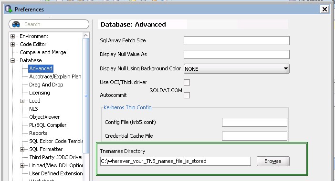Viewport: 335px width, 181px height.
Task: Open PL/SQL Compiler settings
Action: click(48, 125)
